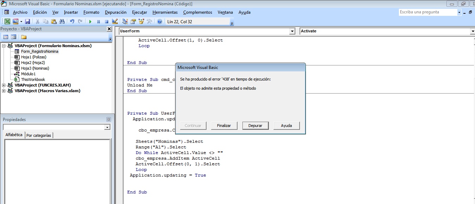Expand VBAProject (FUNCRES.XLAM) in the tree
This screenshot has height=204, width=475.
[x=3, y=85]
